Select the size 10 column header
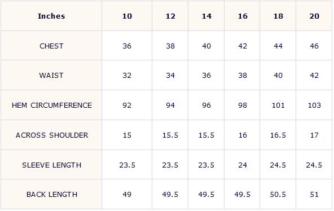334x211 pixels. tap(127, 16)
